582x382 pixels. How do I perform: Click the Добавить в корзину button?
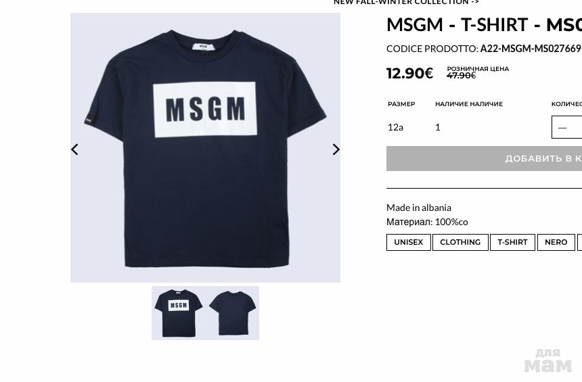click(x=484, y=158)
